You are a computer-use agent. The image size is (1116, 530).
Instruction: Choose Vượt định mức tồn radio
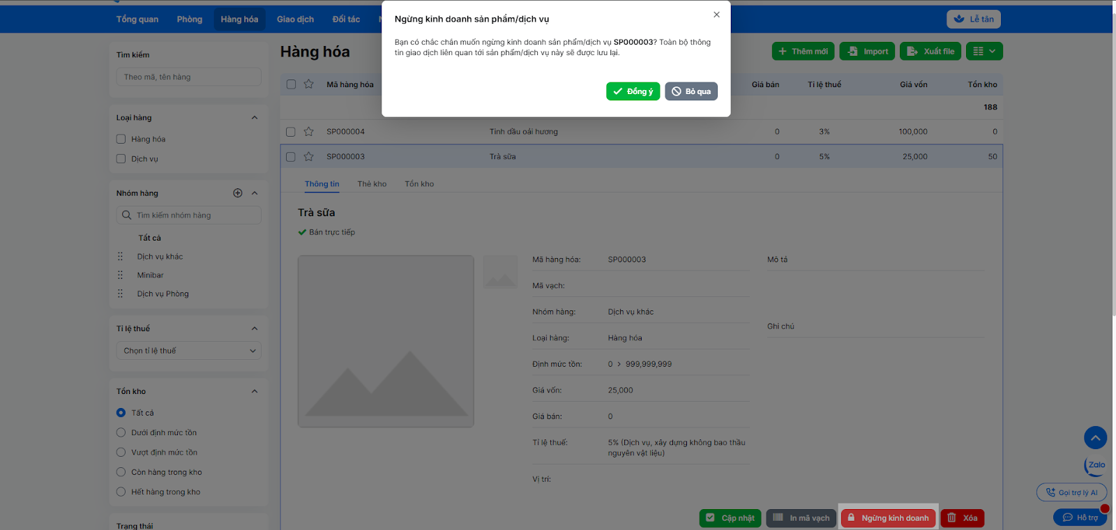coord(121,452)
